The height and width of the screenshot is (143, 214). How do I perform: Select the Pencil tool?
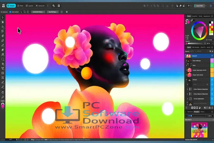pos(3,45)
